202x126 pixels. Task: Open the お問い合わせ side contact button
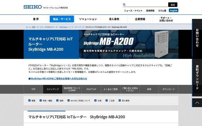(197, 38)
